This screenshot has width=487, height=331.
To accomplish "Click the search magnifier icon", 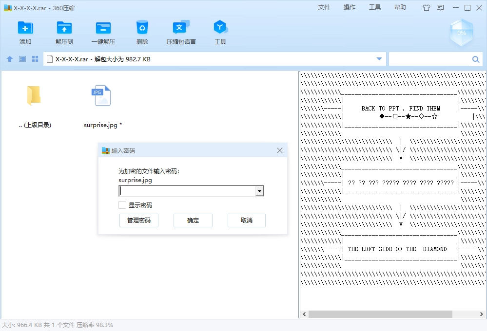I will click(x=476, y=59).
